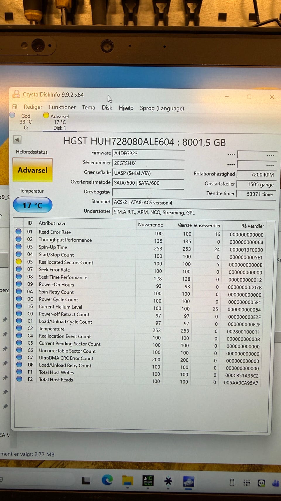Click the Rotationshastighed field showing 7200 RPM
The image size is (281, 501).
point(256,174)
